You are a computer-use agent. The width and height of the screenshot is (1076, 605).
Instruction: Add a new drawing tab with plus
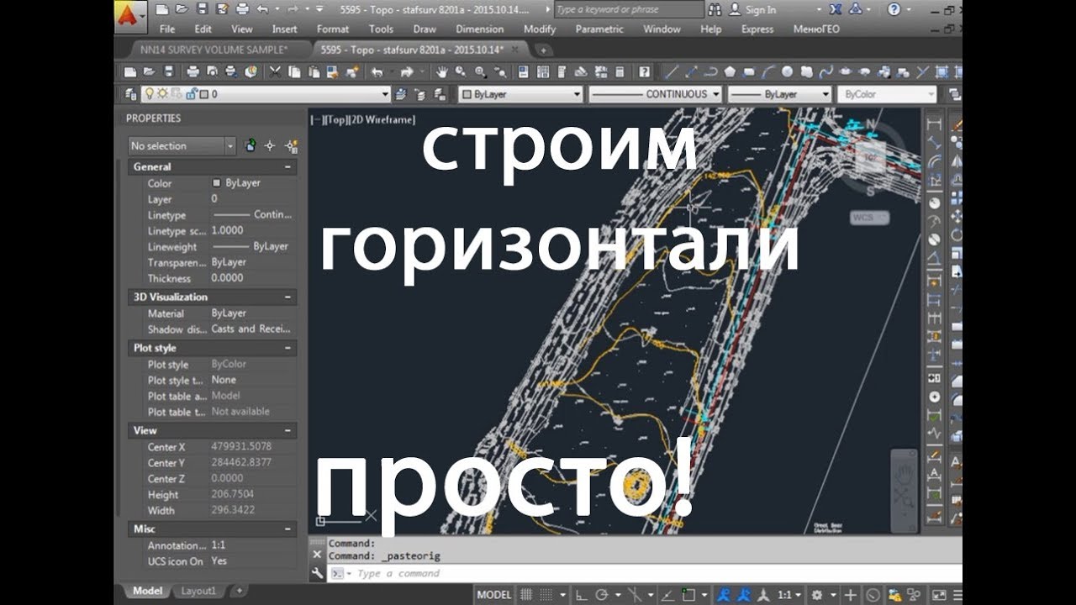pos(544,50)
